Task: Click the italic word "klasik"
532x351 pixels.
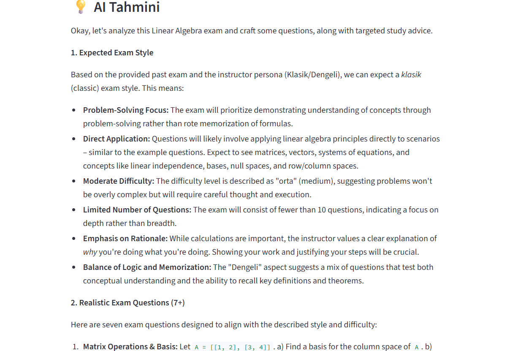Action: pos(411,75)
